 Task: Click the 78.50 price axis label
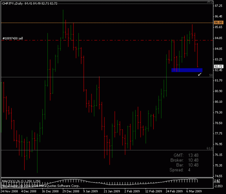tap(218, 123)
